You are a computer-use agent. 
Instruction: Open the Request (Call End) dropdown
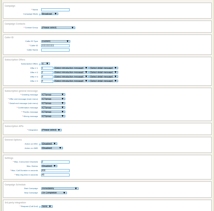[47, 206]
